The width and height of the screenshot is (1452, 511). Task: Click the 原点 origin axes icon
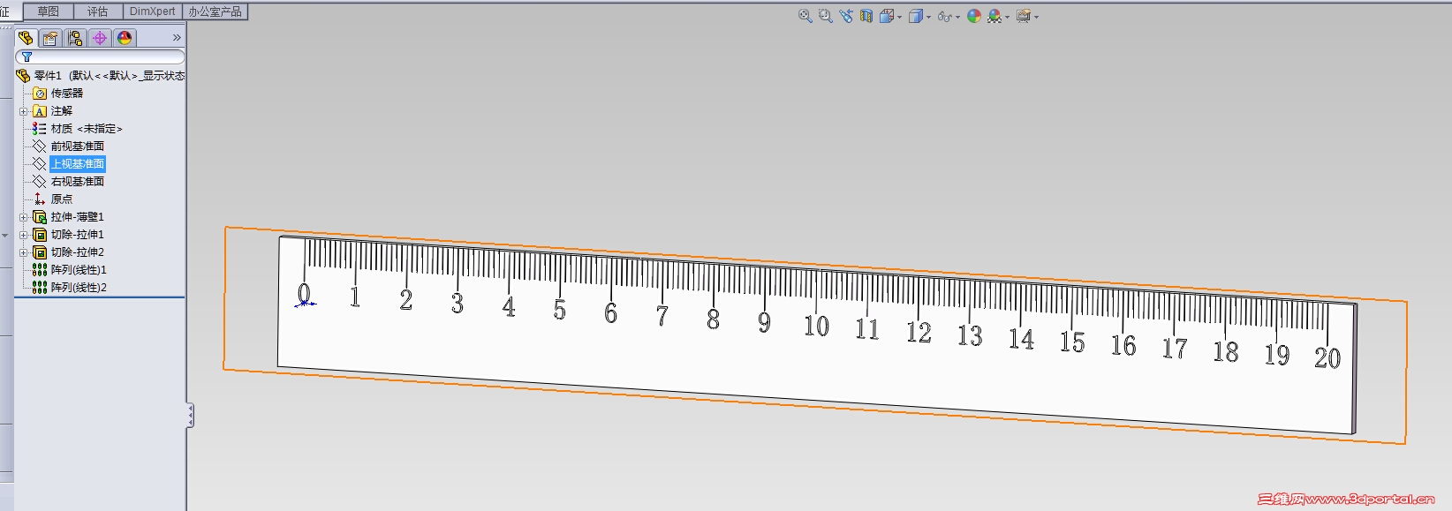[x=40, y=199]
